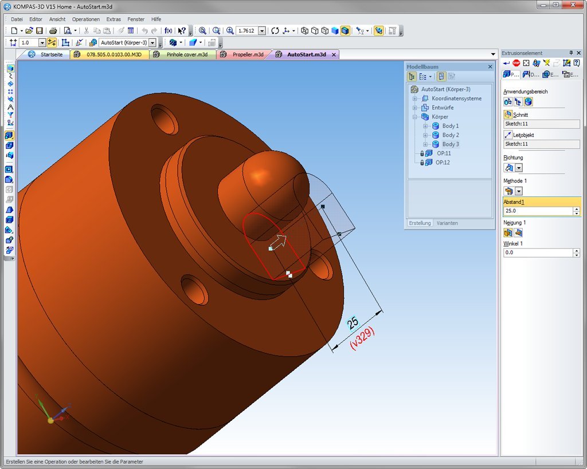587x469 pixels.
Task: Select the new body application scope button
Action: coord(508,102)
